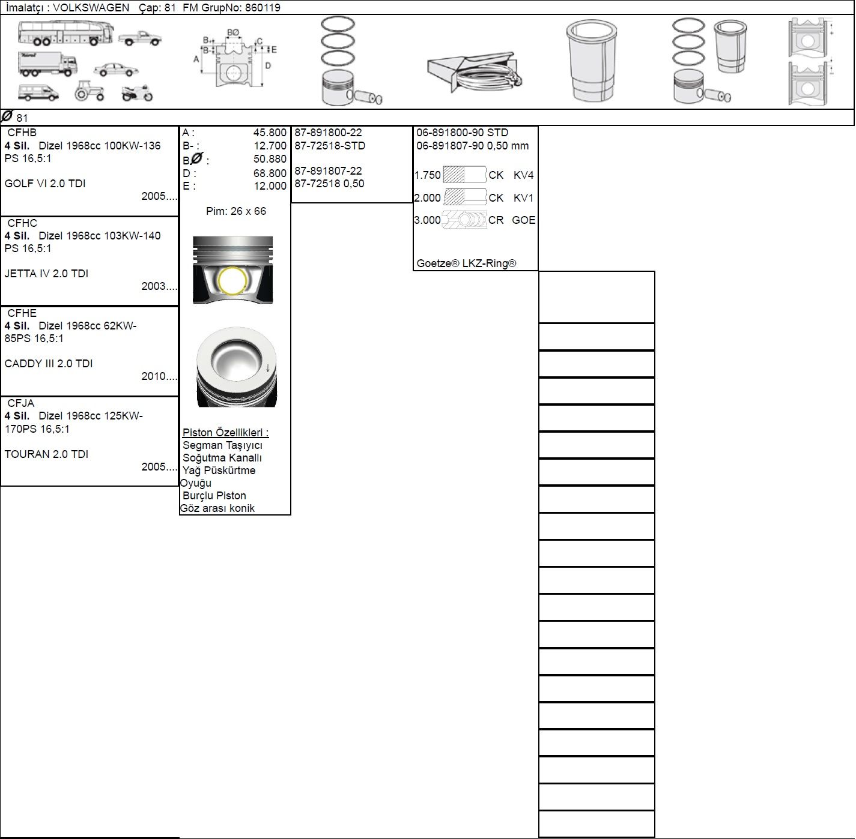Click the 'Piston Özellikleri :' heading

226,433
